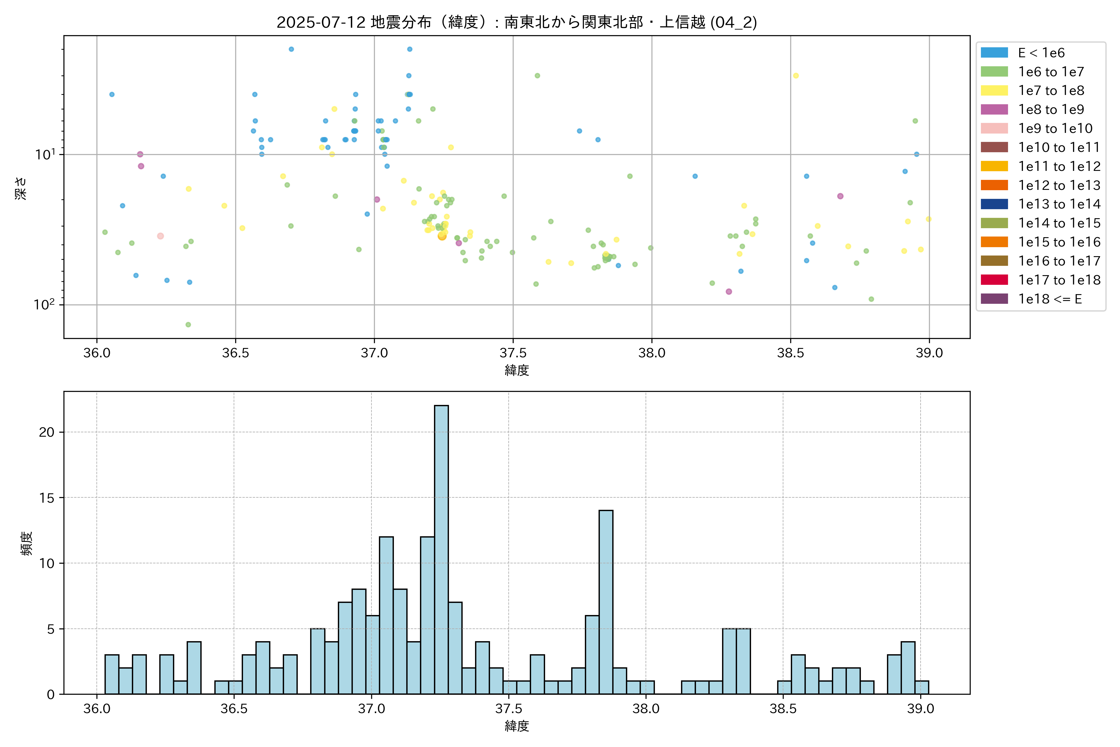Click the 20 tick label on histogram
The height and width of the screenshot is (747, 1120).
point(47,432)
